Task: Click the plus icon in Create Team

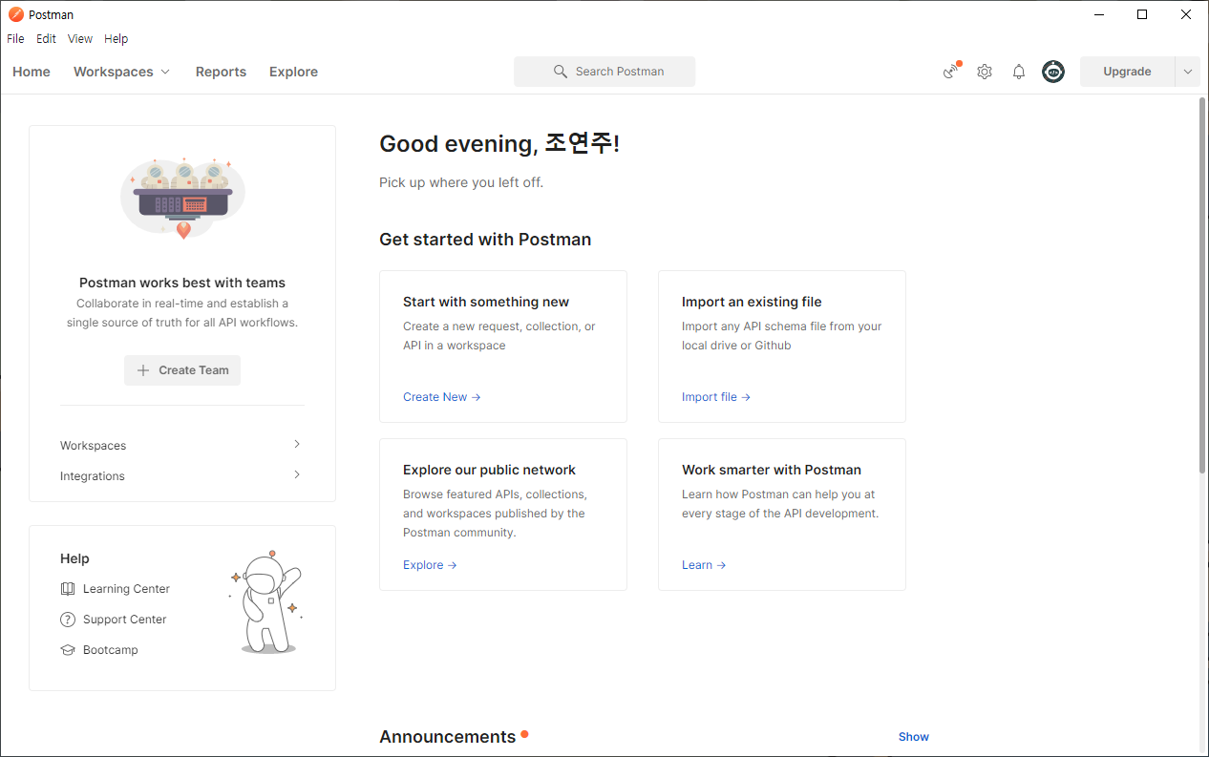Action: click(x=143, y=370)
